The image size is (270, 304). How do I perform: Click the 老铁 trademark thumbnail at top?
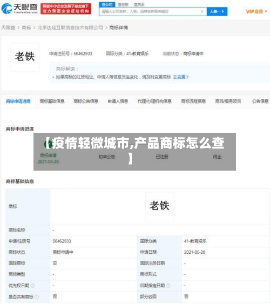tap(25, 57)
